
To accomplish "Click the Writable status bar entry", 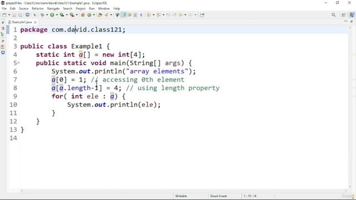I will tap(181, 196).
